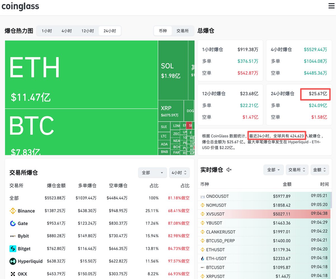Click the Bybit exchange logo
The width and height of the screenshot is (336, 279).
point(13,236)
